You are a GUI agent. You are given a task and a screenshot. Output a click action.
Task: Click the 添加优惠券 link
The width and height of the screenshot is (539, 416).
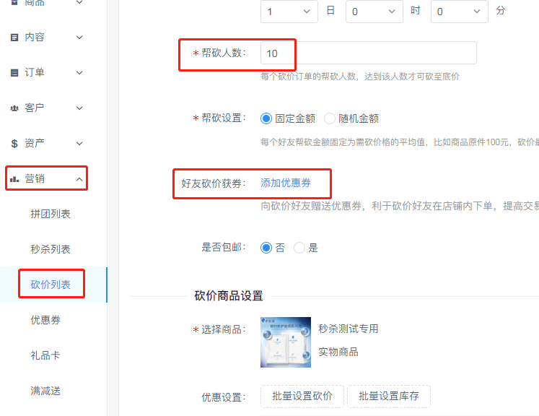click(286, 183)
